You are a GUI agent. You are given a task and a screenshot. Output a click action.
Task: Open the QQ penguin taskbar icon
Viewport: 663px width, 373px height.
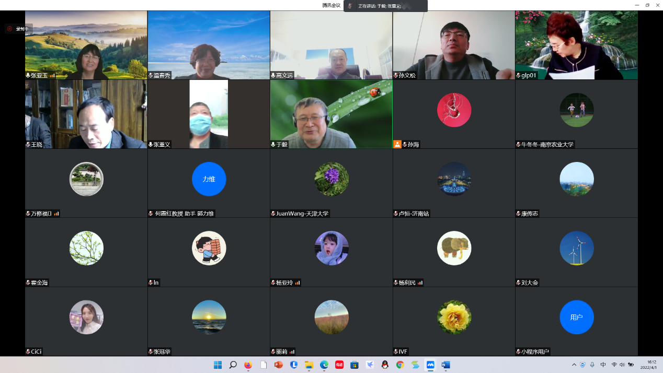point(385,365)
